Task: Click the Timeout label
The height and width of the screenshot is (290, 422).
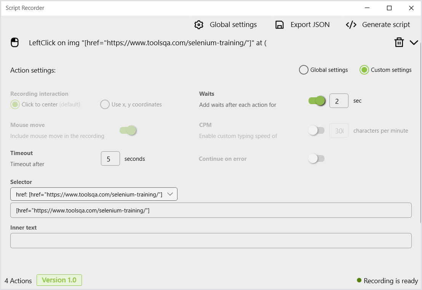Action: 22,153
